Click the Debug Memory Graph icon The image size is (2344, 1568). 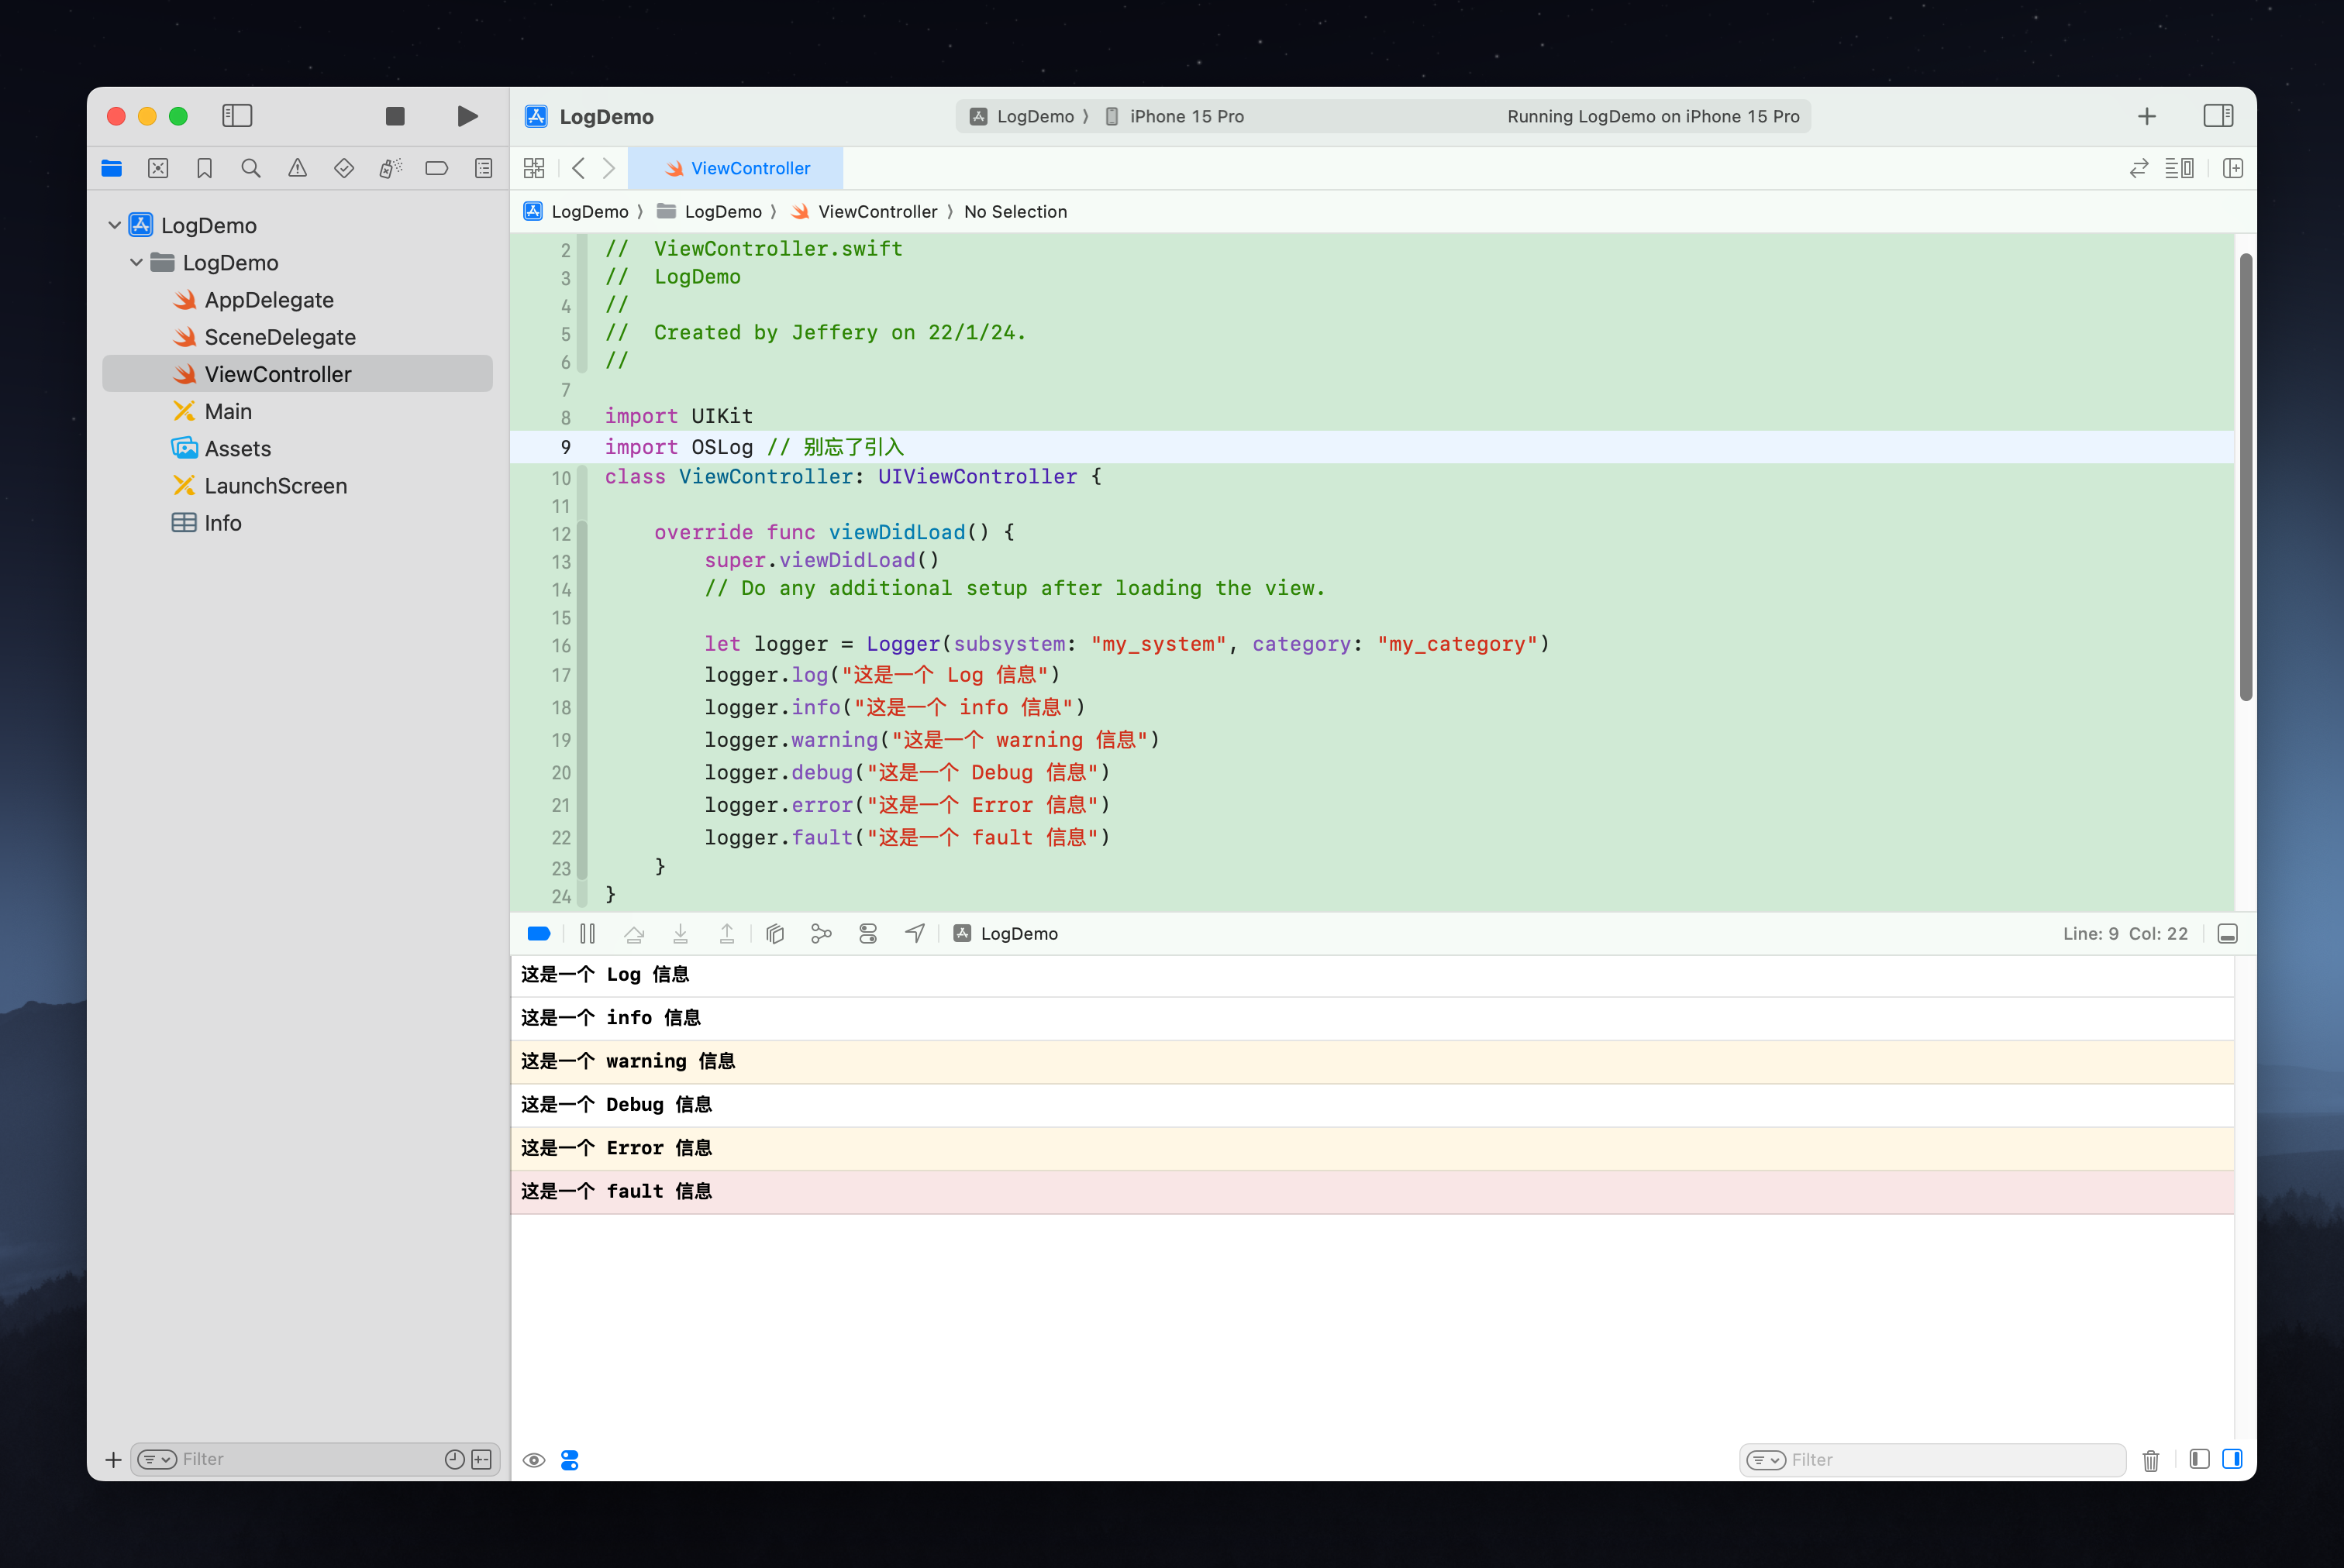tap(822, 933)
